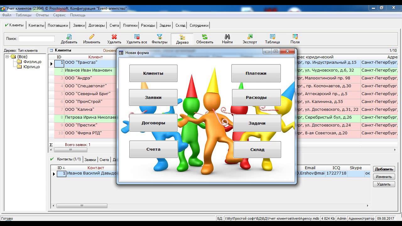Click the Счета button in Новая форма
Image resolution: width=402 pixels, height=226 pixels.
coord(153,149)
